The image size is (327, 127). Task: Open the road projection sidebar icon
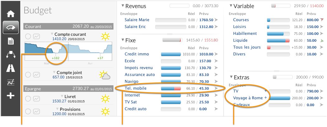point(11,68)
